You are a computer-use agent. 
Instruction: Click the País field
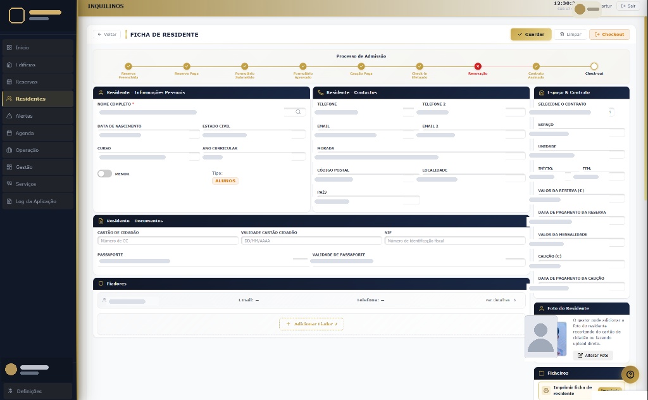click(367, 201)
